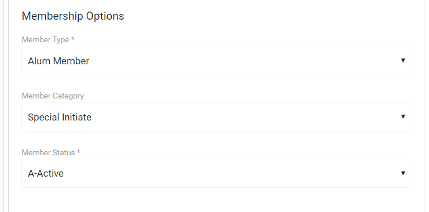Click the 'Member Category' field label
The height and width of the screenshot is (212, 429).
point(53,96)
